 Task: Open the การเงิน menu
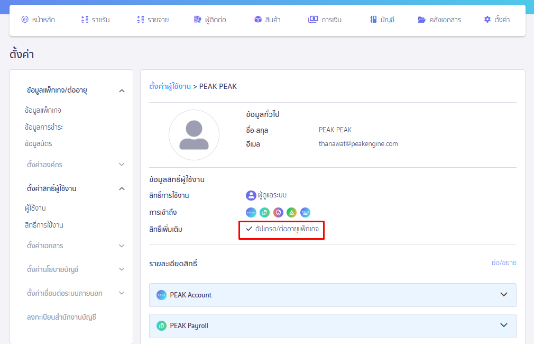click(x=332, y=20)
